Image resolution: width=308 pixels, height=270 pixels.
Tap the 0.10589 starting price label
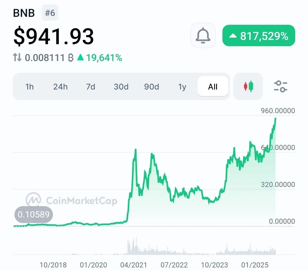point(34,214)
